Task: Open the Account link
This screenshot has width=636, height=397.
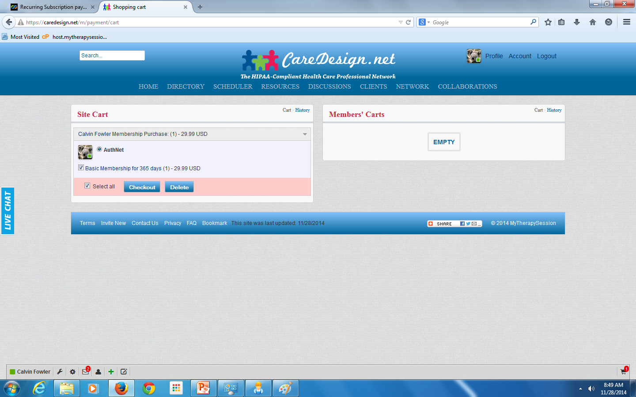Action: pyautogui.click(x=520, y=56)
